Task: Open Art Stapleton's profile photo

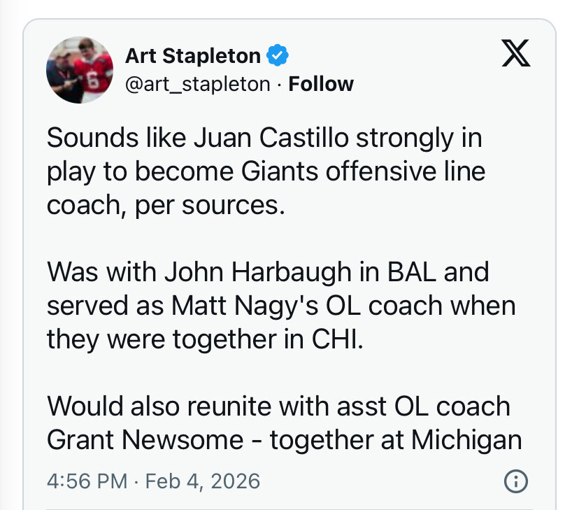Action: tap(80, 70)
